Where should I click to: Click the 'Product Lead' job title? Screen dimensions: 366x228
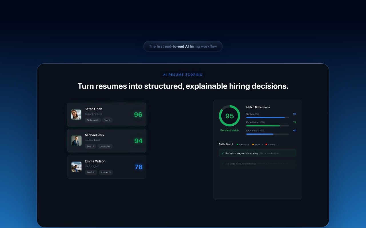(x=92, y=140)
